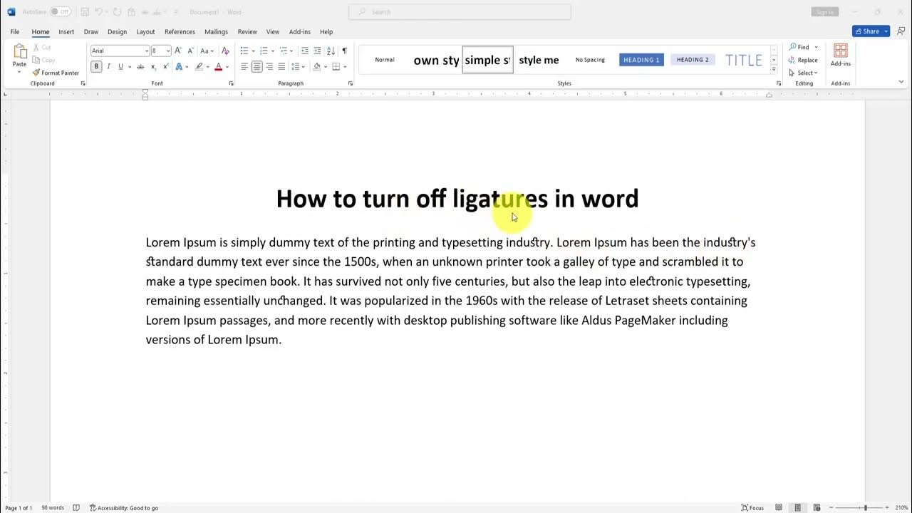Open Select dropdown in Editing group
The image size is (912, 513).
(803, 73)
